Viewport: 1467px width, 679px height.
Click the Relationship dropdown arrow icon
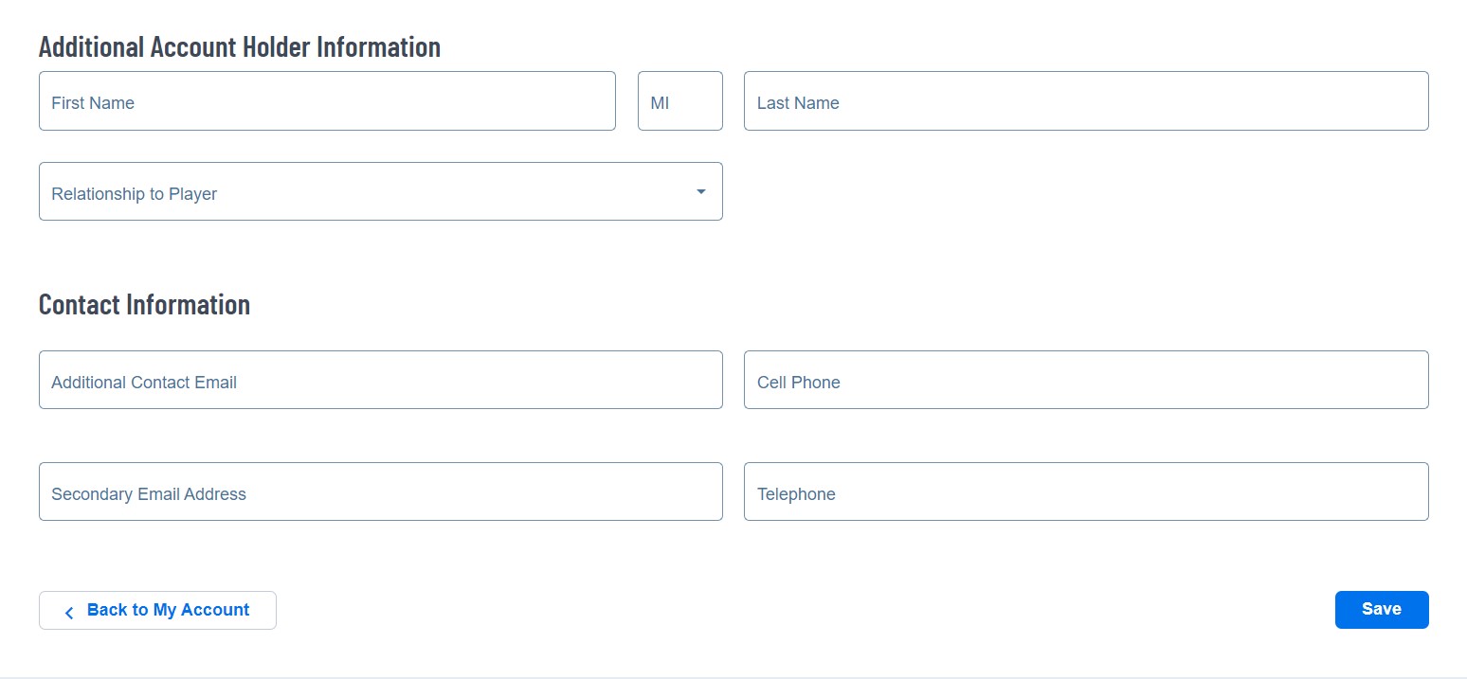pos(701,192)
